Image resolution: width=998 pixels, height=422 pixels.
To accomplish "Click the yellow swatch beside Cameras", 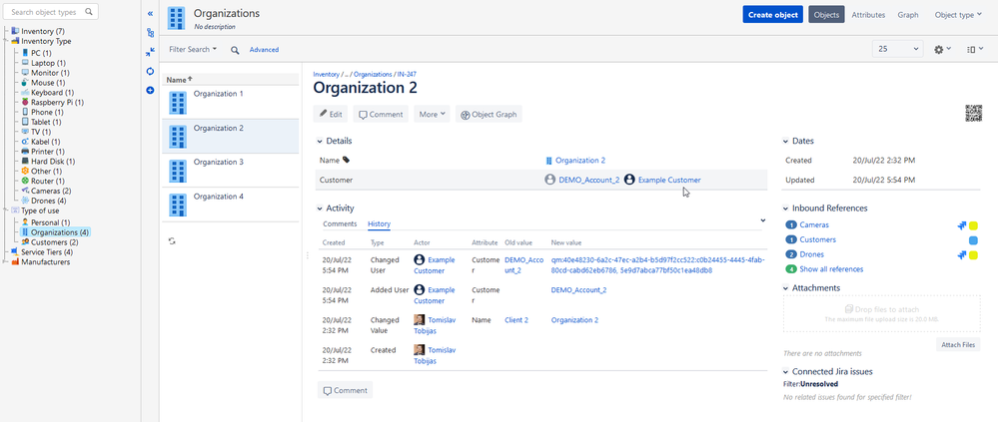I will point(973,225).
